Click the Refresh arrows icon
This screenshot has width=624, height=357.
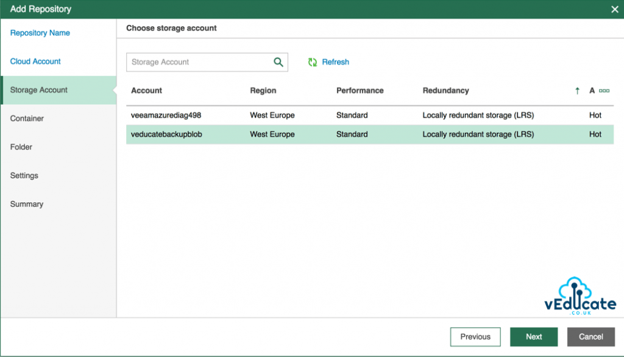[x=312, y=62]
